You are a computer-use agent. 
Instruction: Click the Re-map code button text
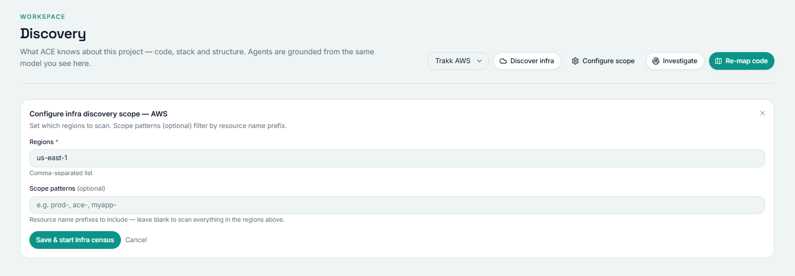pyautogui.click(x=746, y=61)
